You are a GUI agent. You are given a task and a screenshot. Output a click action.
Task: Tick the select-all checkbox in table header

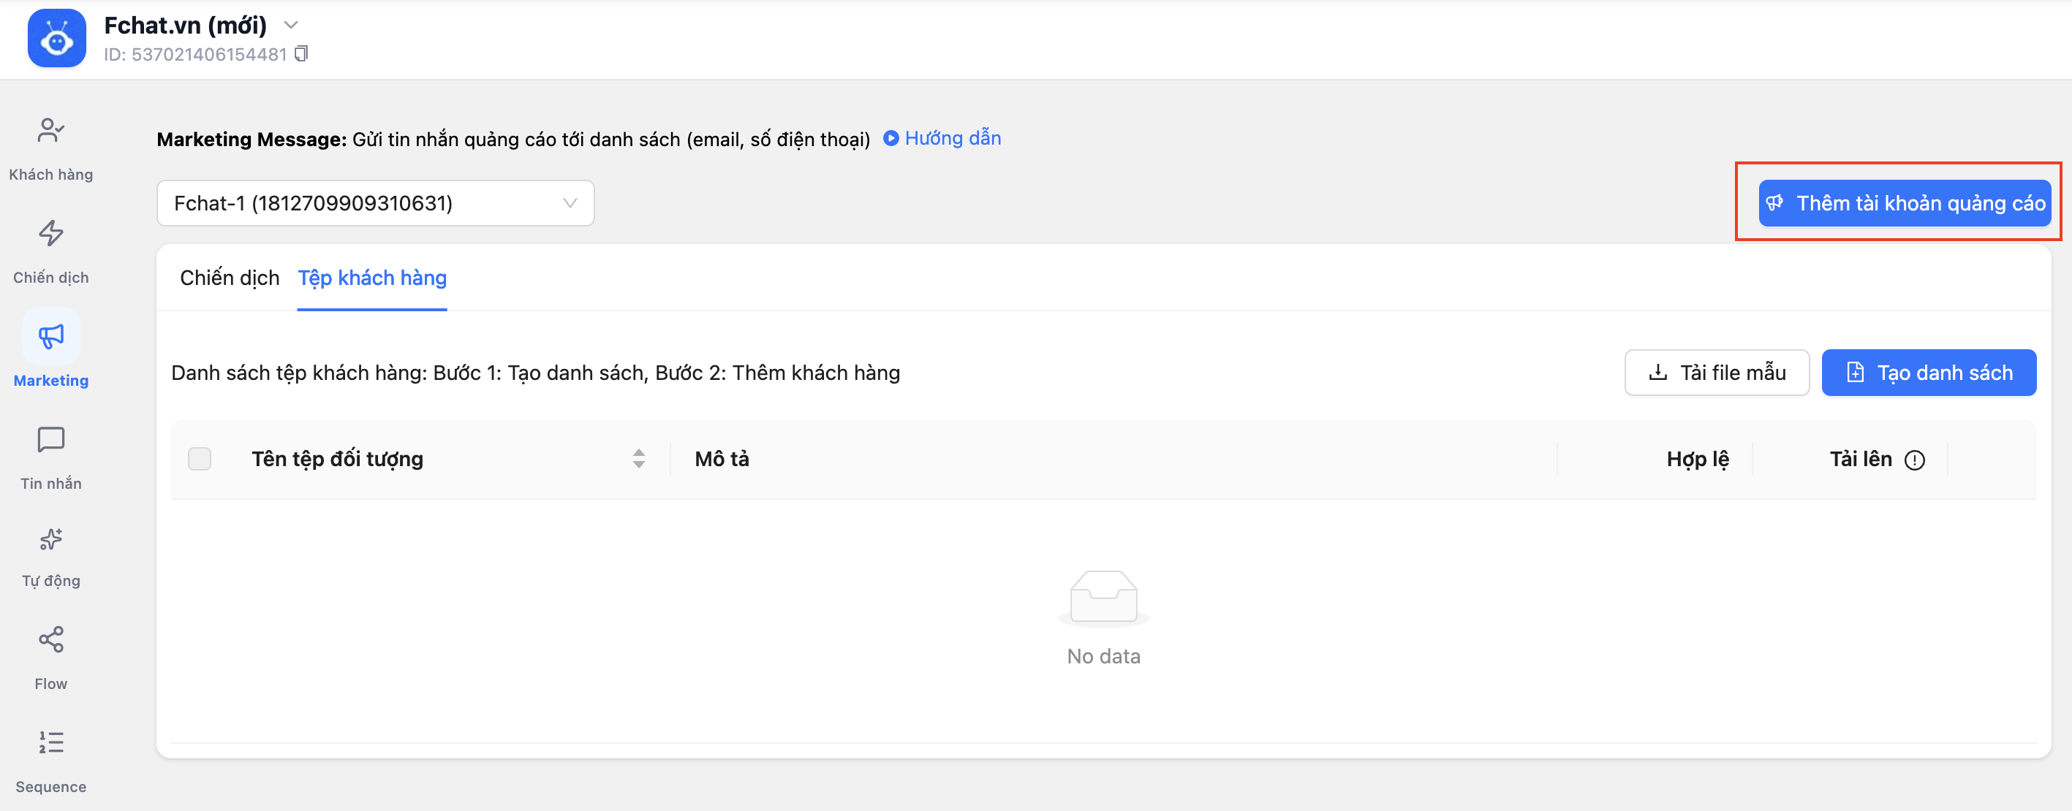point(200,459)
